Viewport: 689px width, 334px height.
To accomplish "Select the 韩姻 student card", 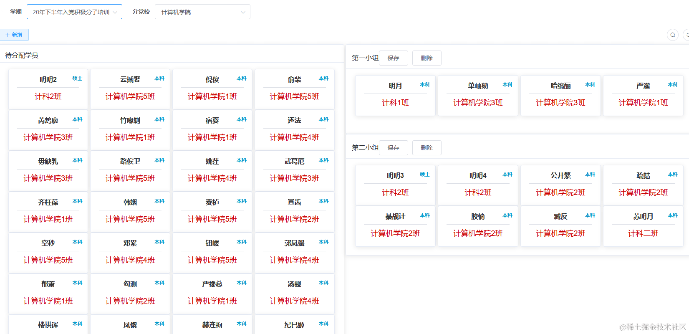I will 130,212.
